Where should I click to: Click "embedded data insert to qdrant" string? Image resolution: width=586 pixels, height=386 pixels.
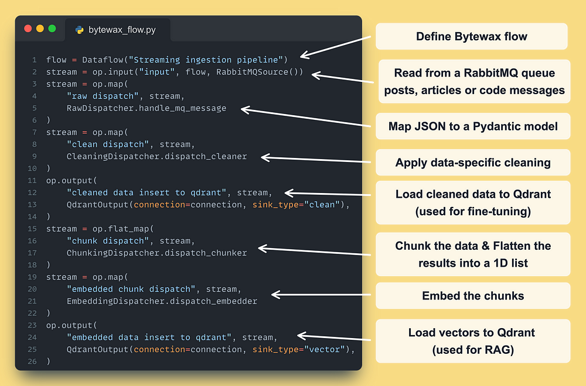tap(149, 337)
